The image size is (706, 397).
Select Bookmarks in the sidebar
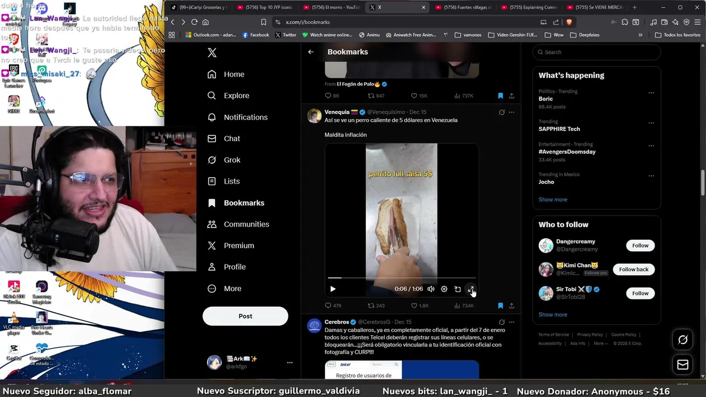pyautogui.click(x=236, y=203)
